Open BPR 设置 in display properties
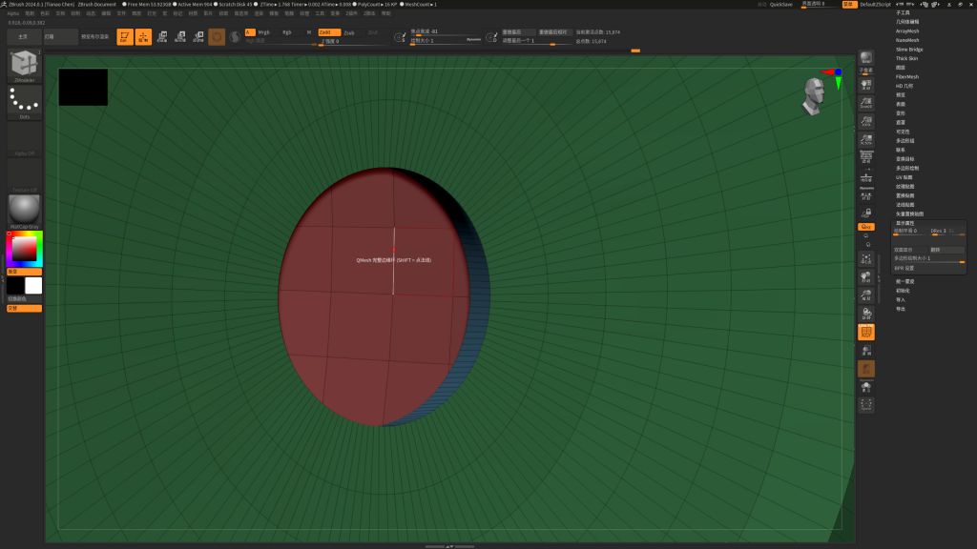The width and height of the screenshot is (977, 549). point(904,268)
